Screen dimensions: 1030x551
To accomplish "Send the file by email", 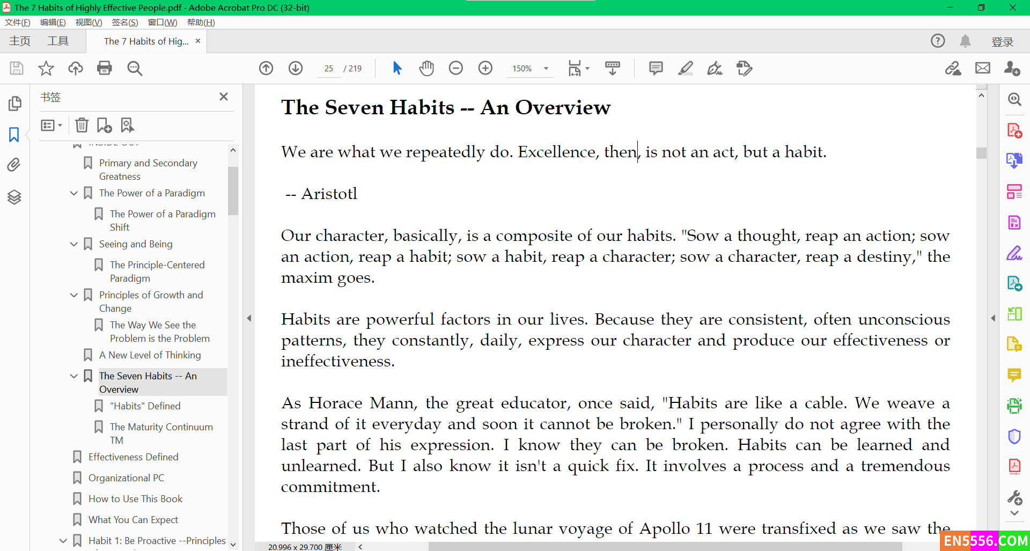I will tap(983, 68).
